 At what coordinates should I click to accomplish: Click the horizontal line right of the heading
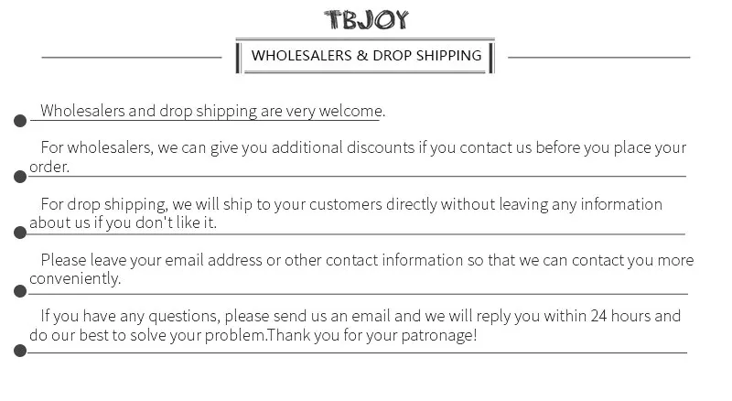click(x=598, y=57)
